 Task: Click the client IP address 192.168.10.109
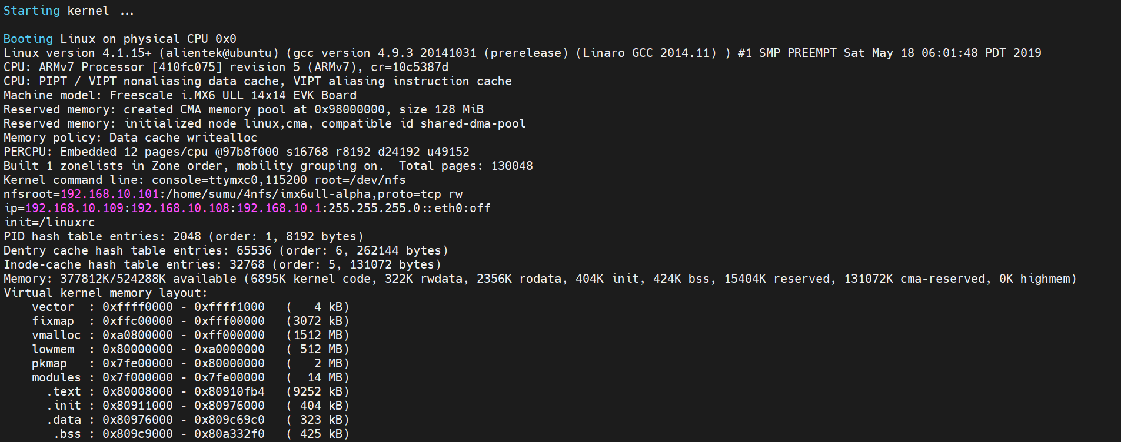[x=74, y=208]
